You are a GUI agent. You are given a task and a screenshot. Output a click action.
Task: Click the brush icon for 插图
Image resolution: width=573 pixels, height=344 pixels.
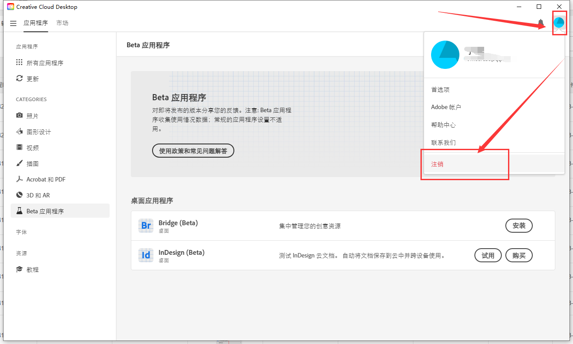tap(19, 163)
